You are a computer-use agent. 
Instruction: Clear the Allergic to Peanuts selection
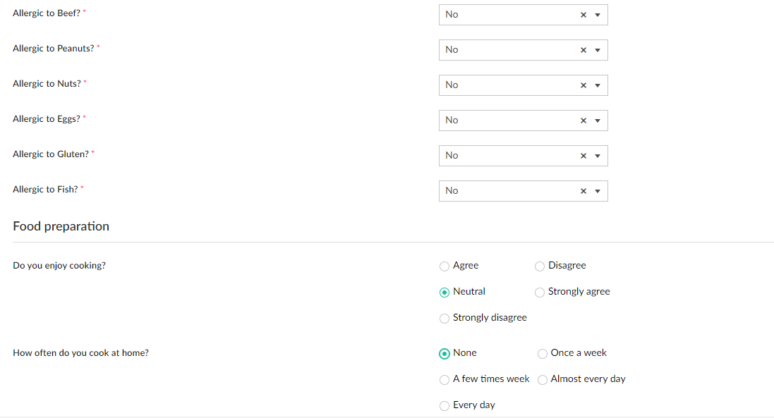[583, 50]
